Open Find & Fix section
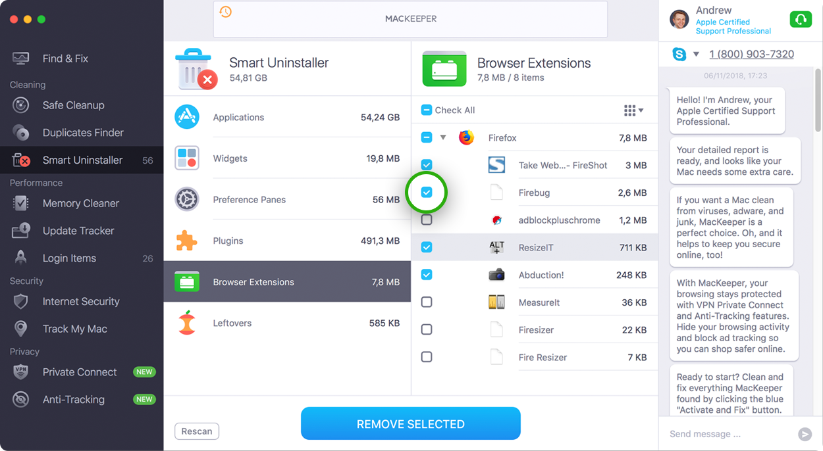Image resolution: width=823 pixels, height=451 pixels. [x=82, y=59]
